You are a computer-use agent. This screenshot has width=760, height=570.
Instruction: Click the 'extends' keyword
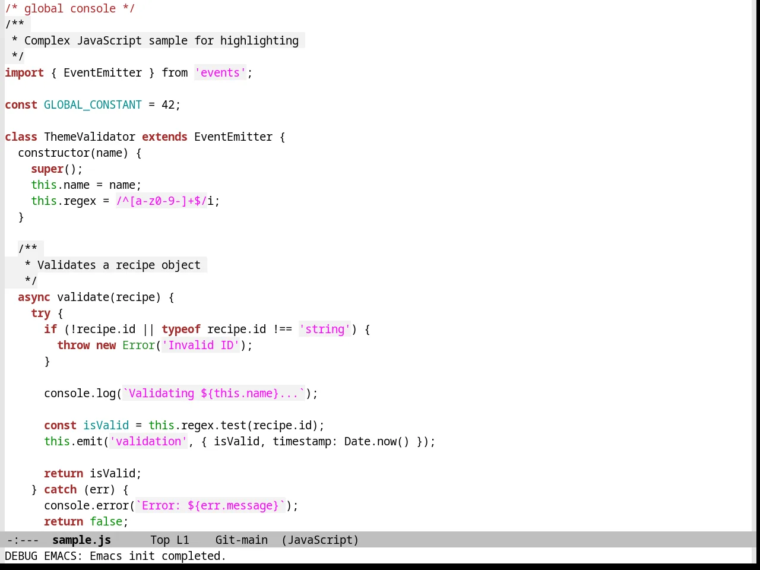[164, 137]
